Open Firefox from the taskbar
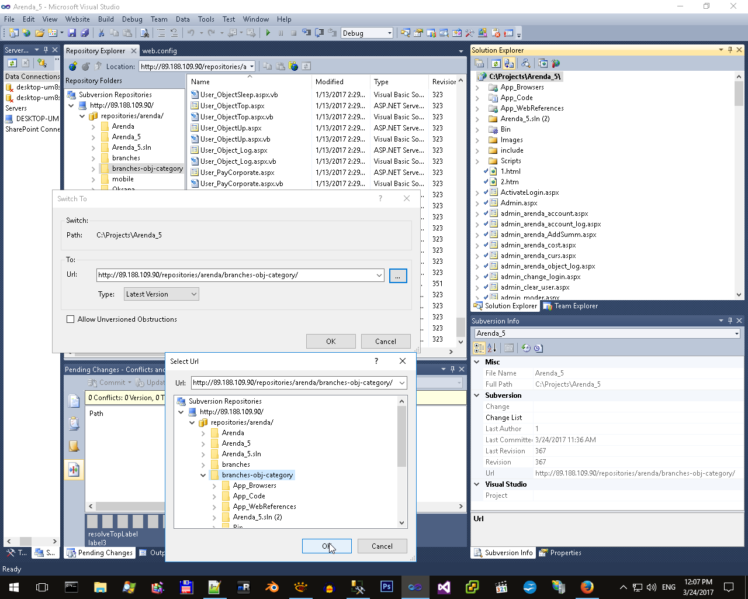748x599 pixels. 587,587
